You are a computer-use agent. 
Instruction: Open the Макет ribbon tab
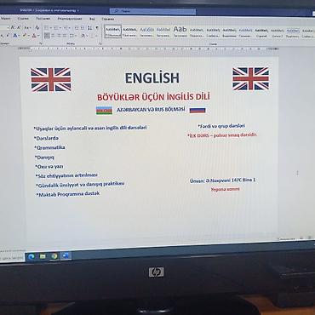tap(6, 19)
